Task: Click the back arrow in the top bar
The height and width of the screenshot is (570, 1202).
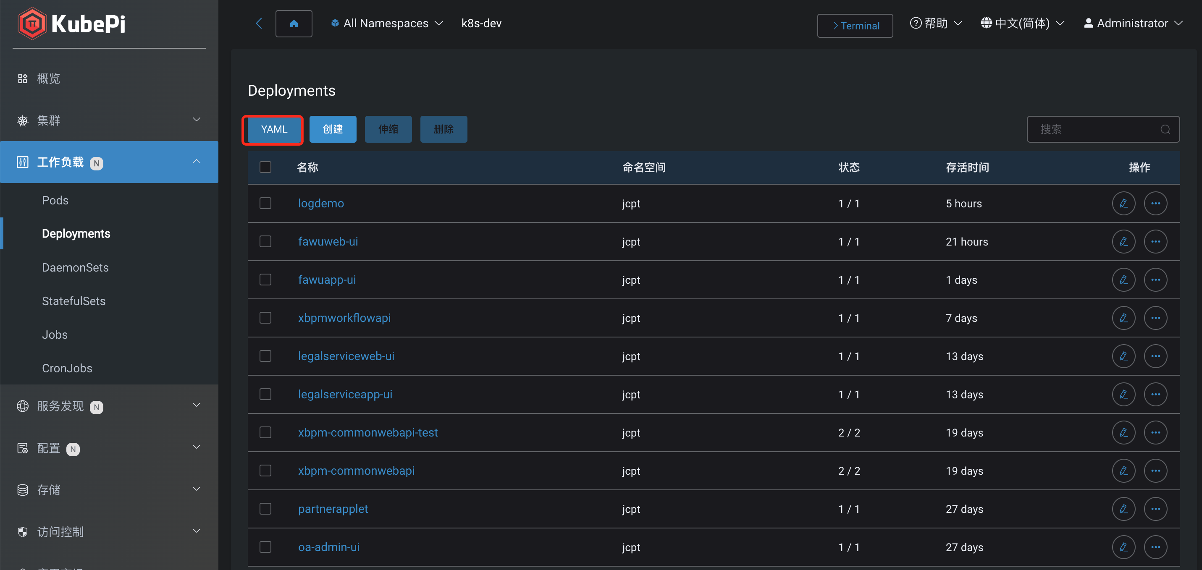Action: tap(259, 24)
